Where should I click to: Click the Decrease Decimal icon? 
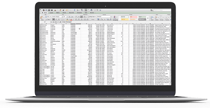pyautogui.click(x=111, y=19)
